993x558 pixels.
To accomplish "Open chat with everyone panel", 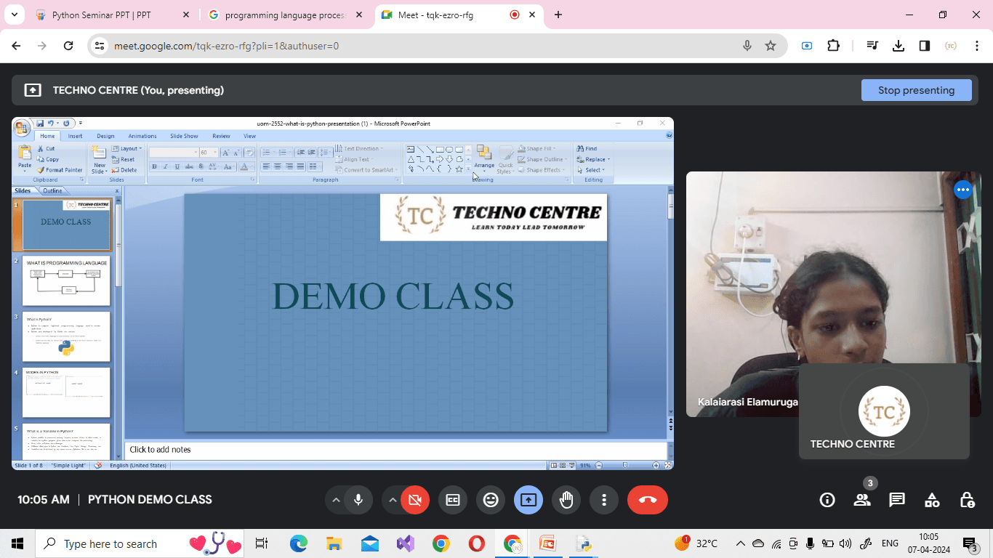I will 897,500.
